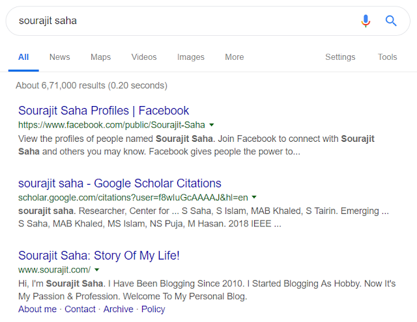Go to the Videos results tab

click(144, 57)
